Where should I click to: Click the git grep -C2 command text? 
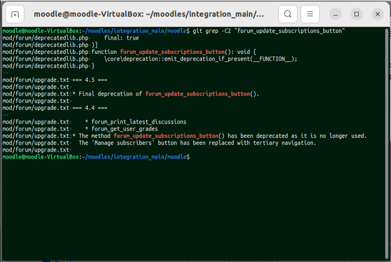tap(268, 31)
